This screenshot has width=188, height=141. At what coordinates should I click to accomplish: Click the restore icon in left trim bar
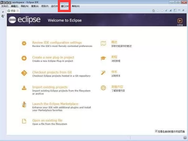tap(3, 12)
